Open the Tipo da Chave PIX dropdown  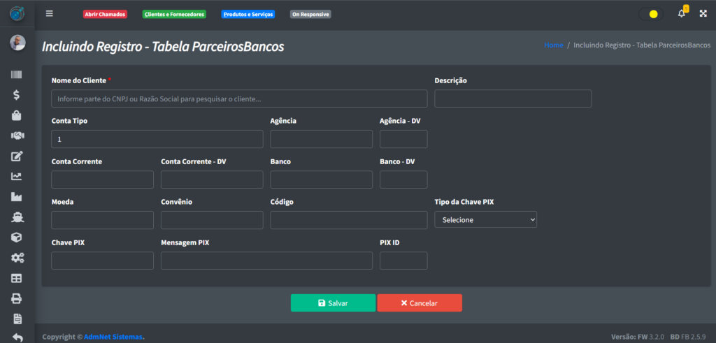[485, 219]
